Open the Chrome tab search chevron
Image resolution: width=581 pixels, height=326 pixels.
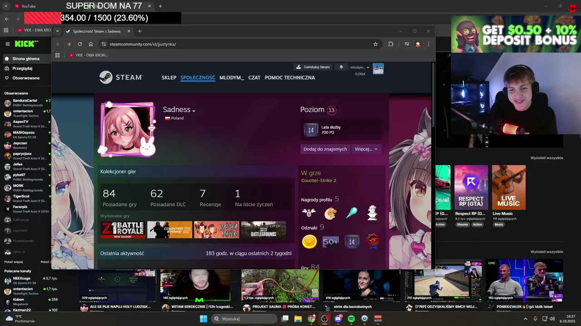click(x=57, y=31)
